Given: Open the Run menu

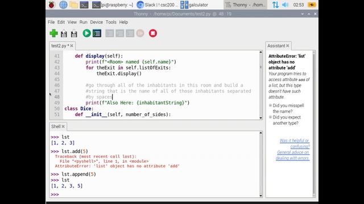Looking at the screenshot, I should (84, 22).
